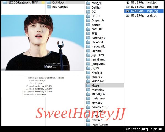Open the Issuedaily folder icon

[88, 46]
